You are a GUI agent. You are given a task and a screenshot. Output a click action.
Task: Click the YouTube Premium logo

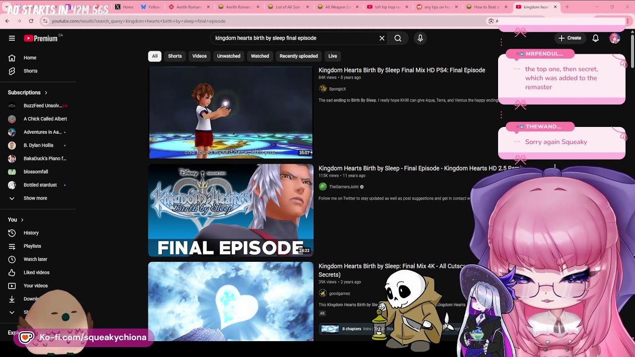point(41,38)
